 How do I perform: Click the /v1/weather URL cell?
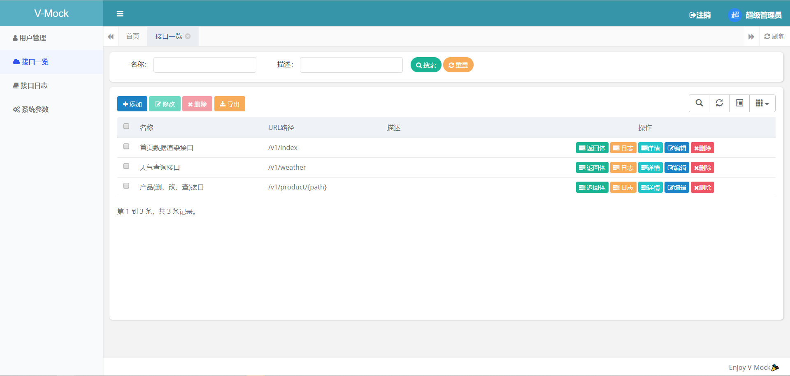(287, 167)
